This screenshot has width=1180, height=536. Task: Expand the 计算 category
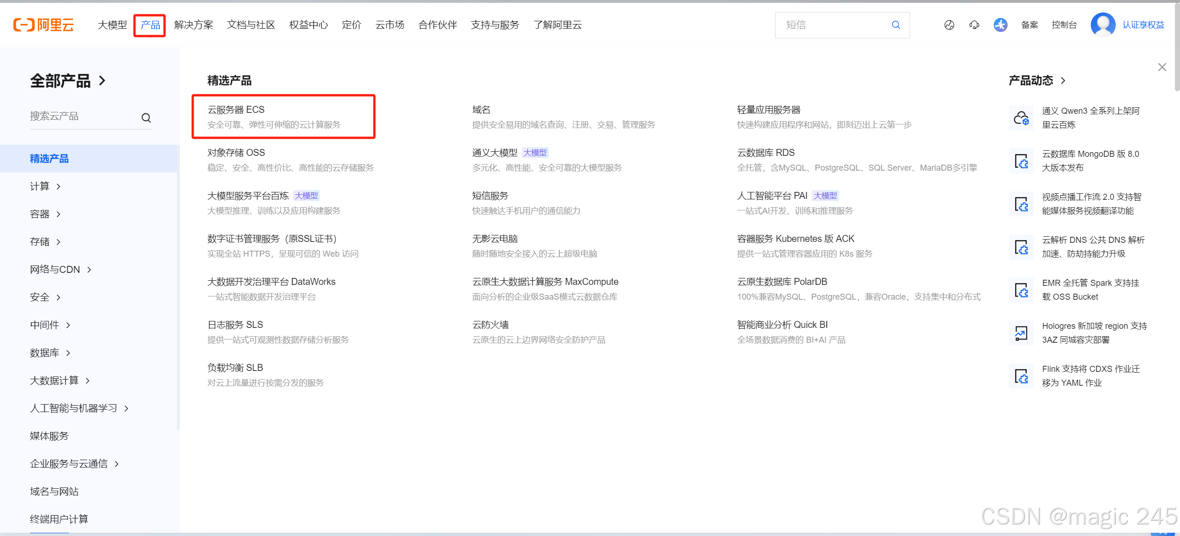[x=45, y=186]
